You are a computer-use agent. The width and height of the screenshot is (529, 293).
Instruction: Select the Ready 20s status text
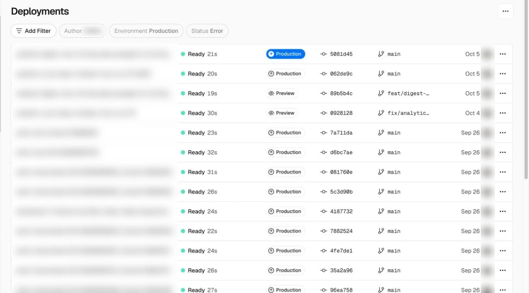tap(203, 74)
